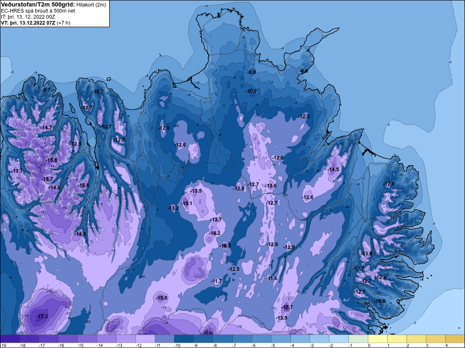The height and width of the screenshot is (348, 465).
Task: Click the -10.6 temperature value
Action: (380, 301)
